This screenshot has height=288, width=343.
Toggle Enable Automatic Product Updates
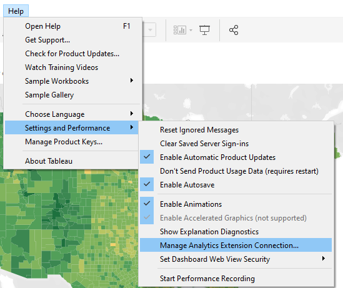pos(236,157)
